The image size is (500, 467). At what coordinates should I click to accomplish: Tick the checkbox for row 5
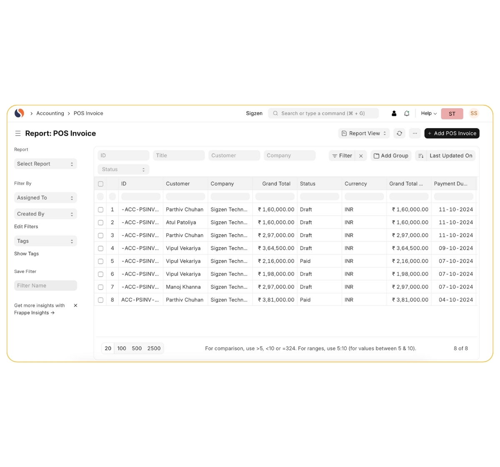tap(100, 261)
